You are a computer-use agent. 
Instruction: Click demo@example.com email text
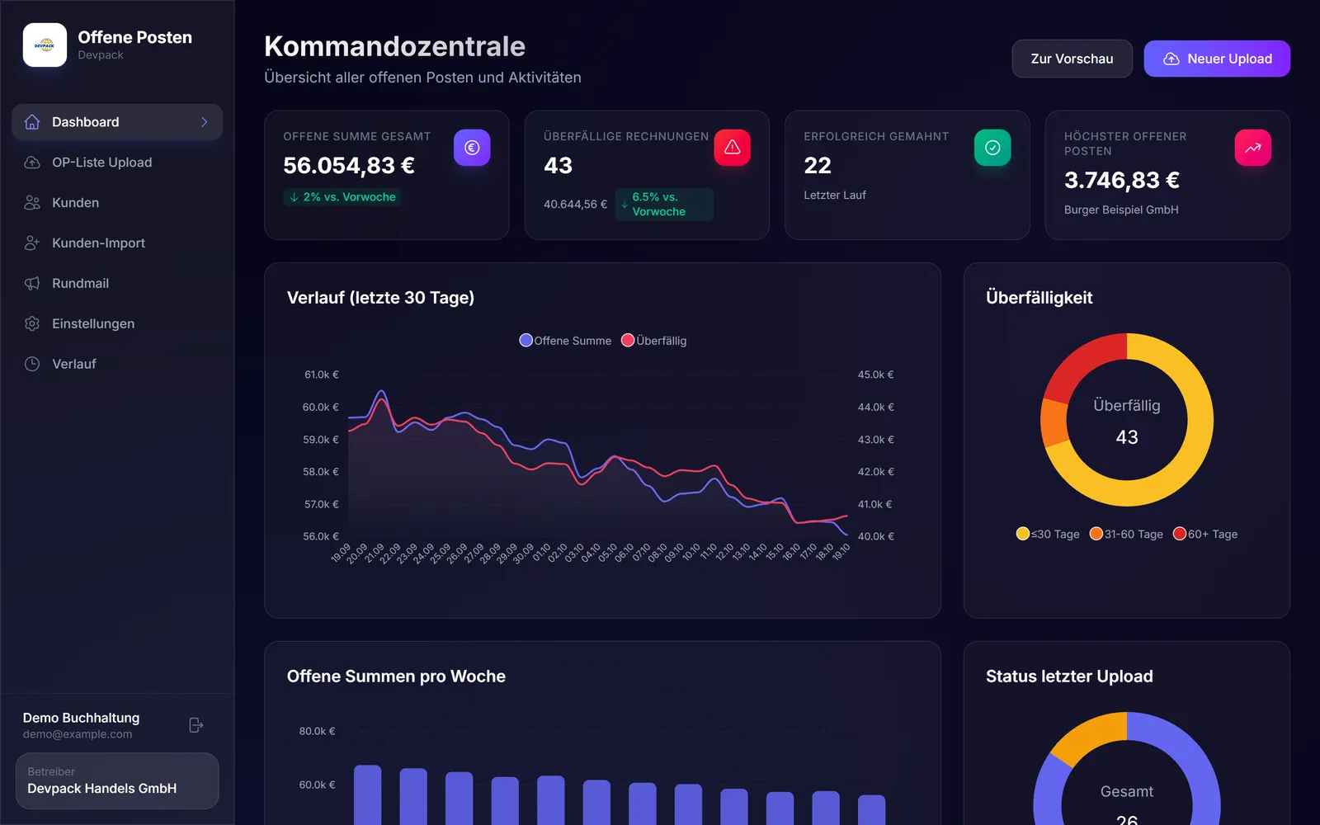[78, 734]
